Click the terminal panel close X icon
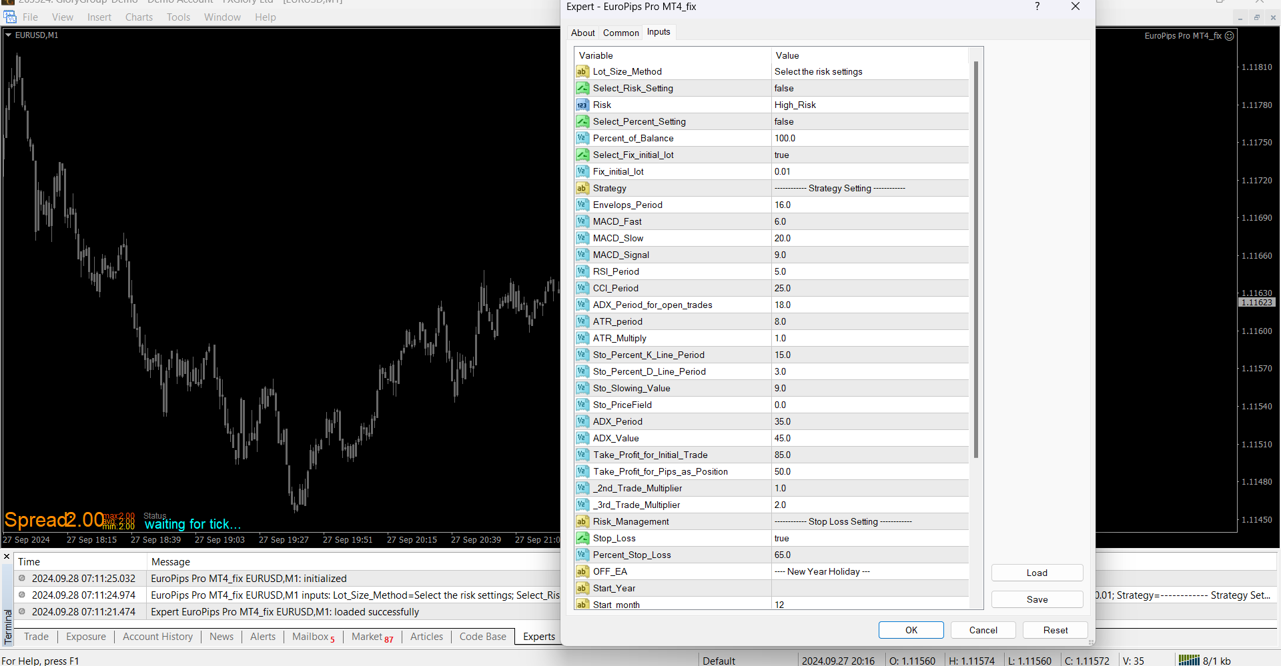The image size is (1281, 666). coord(7,557)
